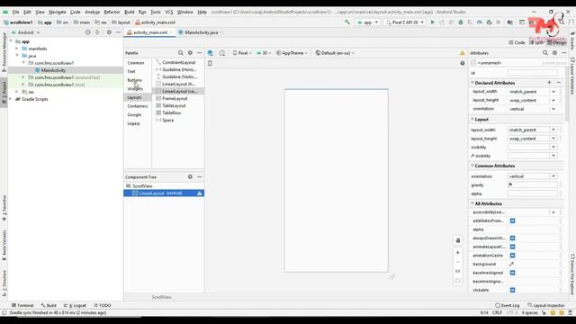The image size is (576, 324).
Task: Select FrameLayout in the palette list
Action: coord(175,98)
